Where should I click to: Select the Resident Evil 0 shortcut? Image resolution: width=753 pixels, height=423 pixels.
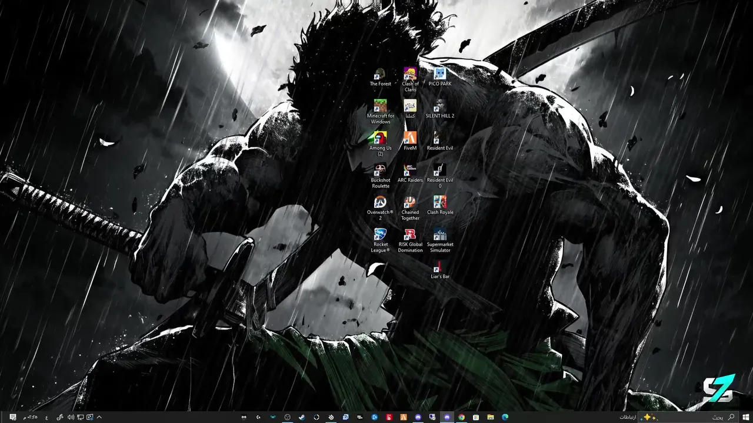pyautogui.click(x=440, y=176)
